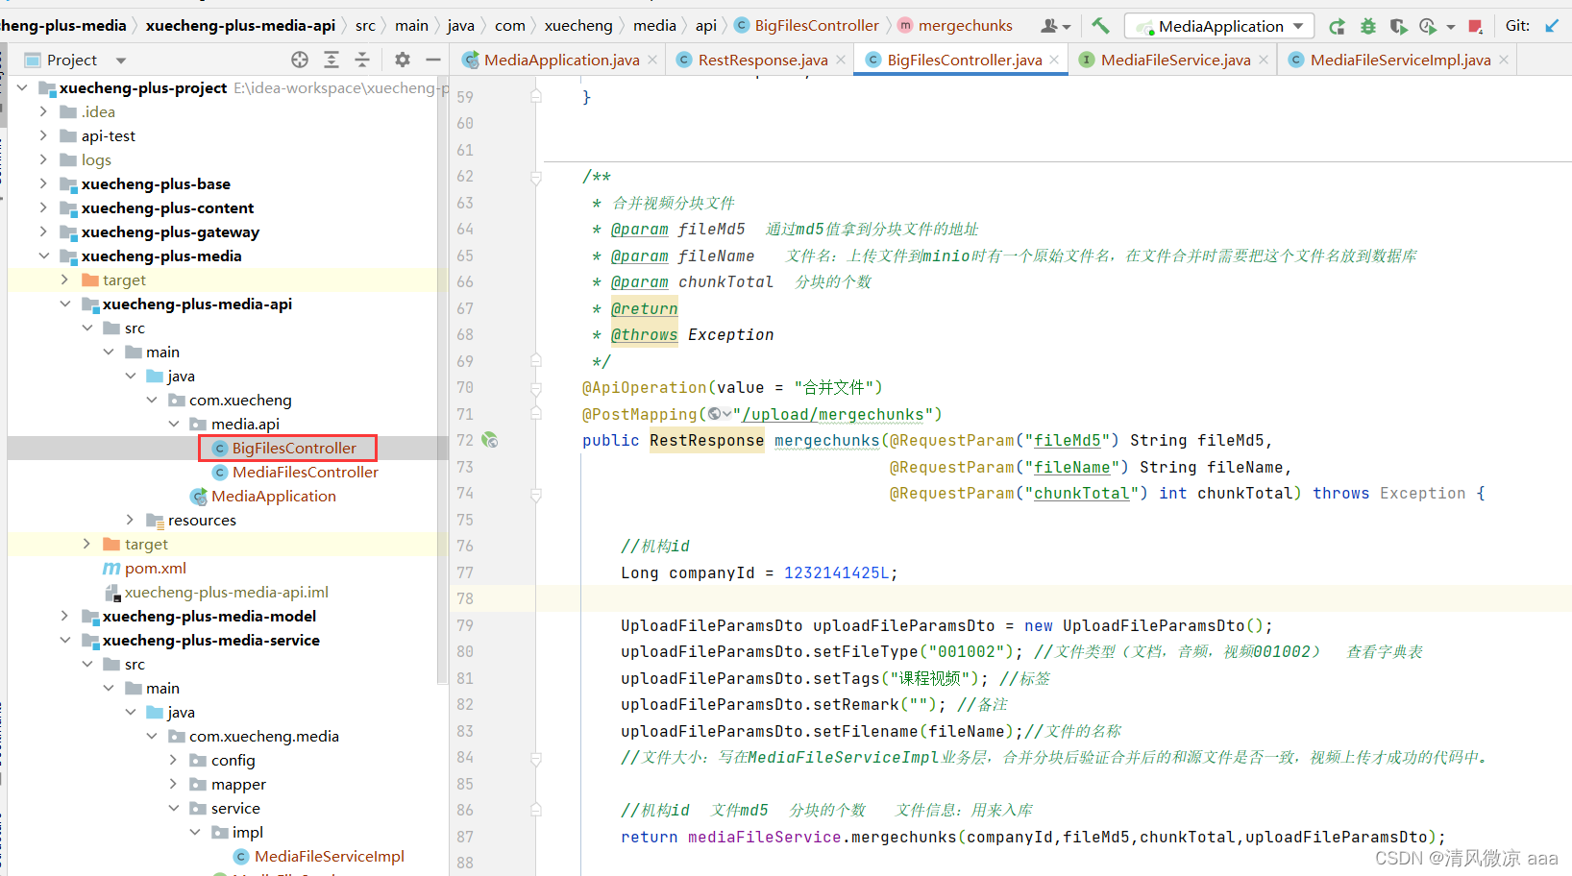Close the MediaFileService.java tab
Viewport: 1572px width, 876px height.
[1264, 60]
